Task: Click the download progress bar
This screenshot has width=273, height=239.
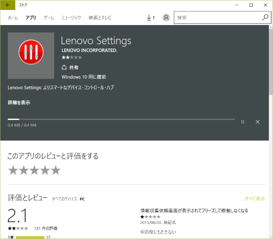Action: coord(121,119)
